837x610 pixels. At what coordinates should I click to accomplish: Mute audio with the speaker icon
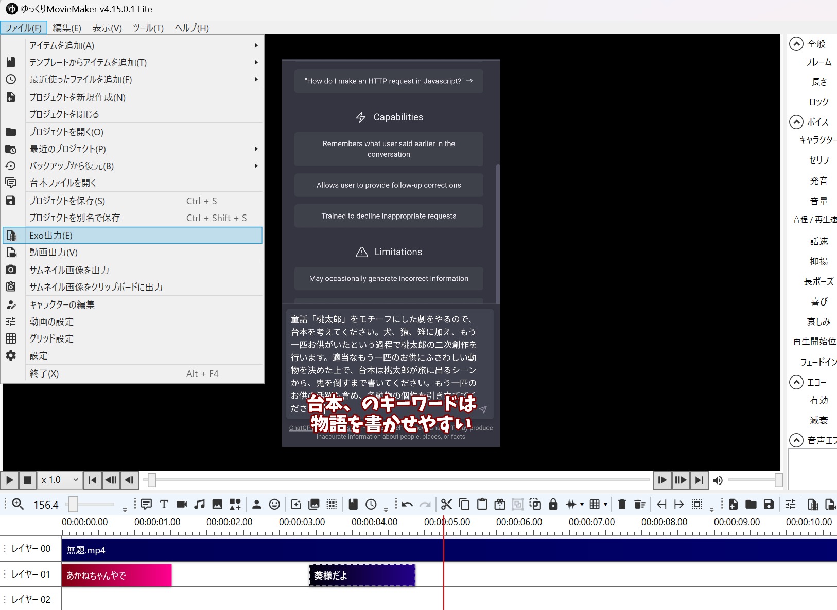coord(719,480)
